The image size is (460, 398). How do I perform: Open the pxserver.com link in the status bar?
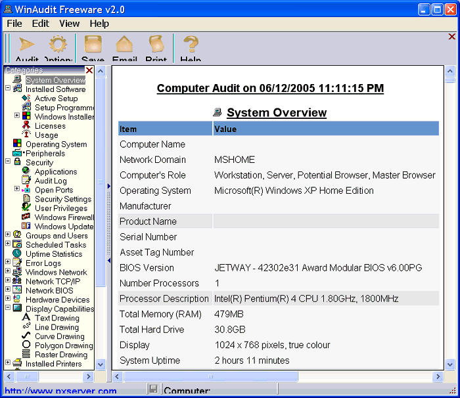click(x=60, y=391)
